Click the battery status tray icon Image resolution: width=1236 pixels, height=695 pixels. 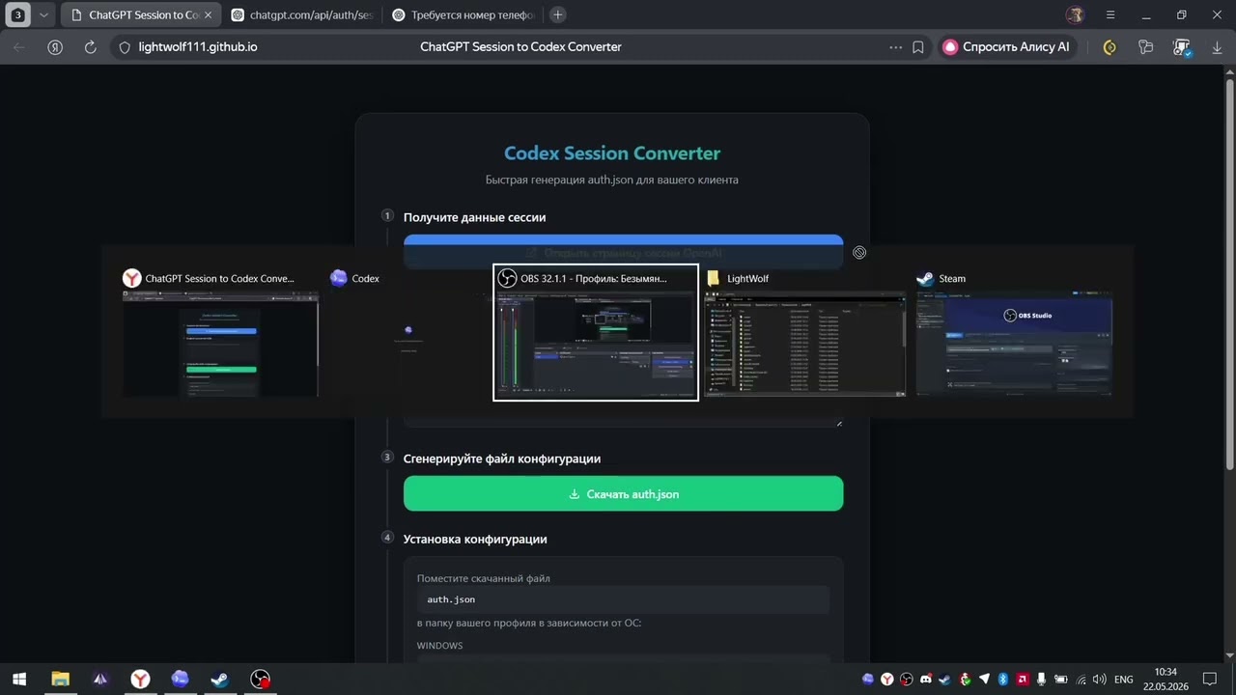tap(1061, 680)
